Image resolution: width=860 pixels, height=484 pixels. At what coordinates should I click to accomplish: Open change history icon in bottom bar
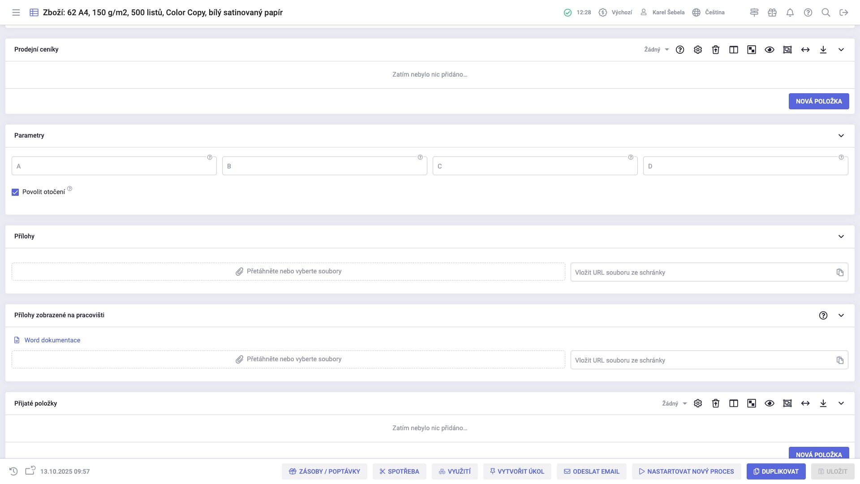(x=13, y=471)
